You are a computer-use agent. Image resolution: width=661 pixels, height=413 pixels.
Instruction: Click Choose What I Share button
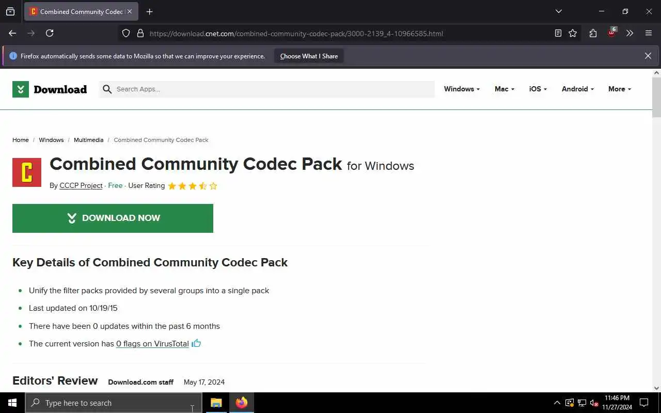(x=309, y=56)
